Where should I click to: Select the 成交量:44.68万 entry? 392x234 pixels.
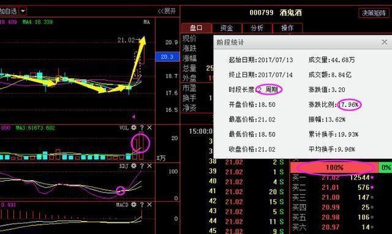point(332,60)
